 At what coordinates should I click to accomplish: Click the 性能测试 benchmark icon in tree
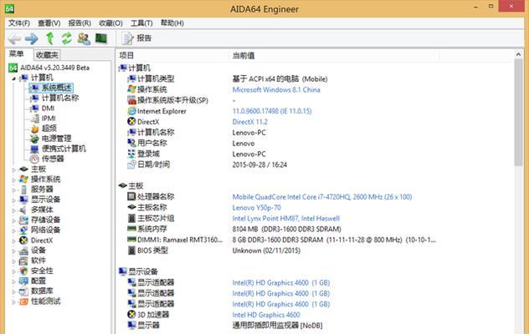(23, 301)
